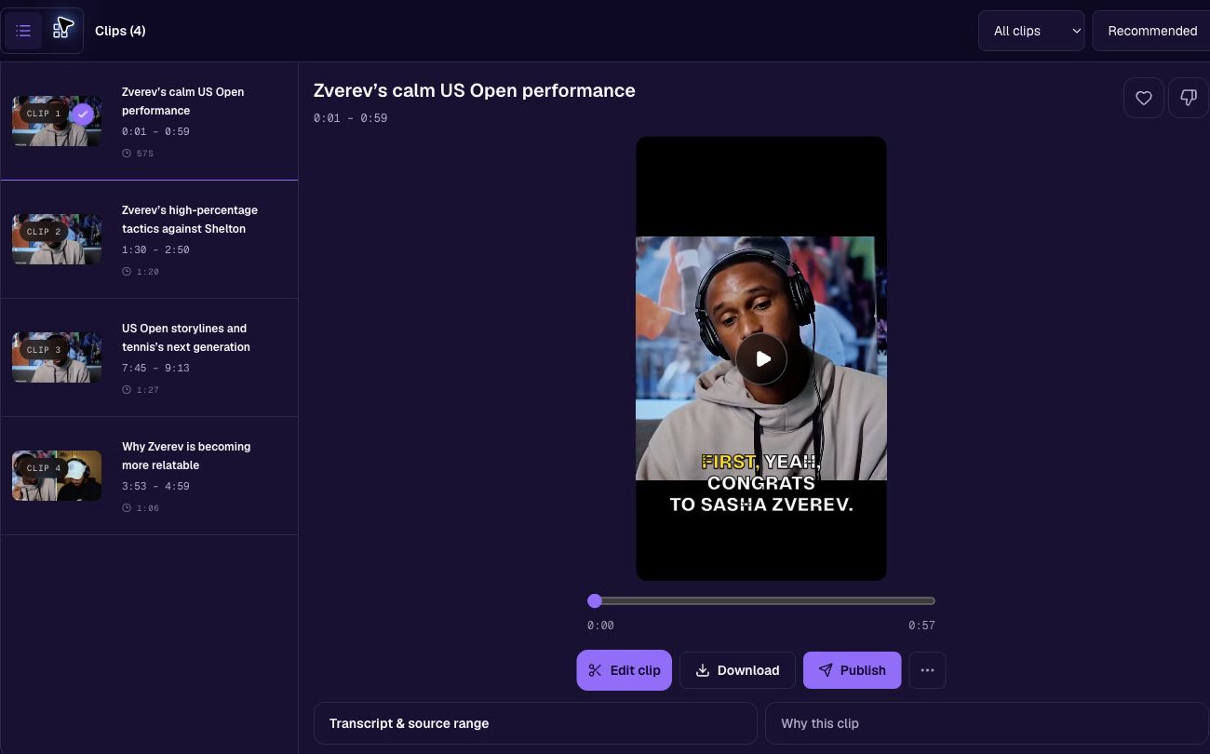Select the Clip 2 thumbnail
The image size is (1210, 754).
tap(57, 239)
